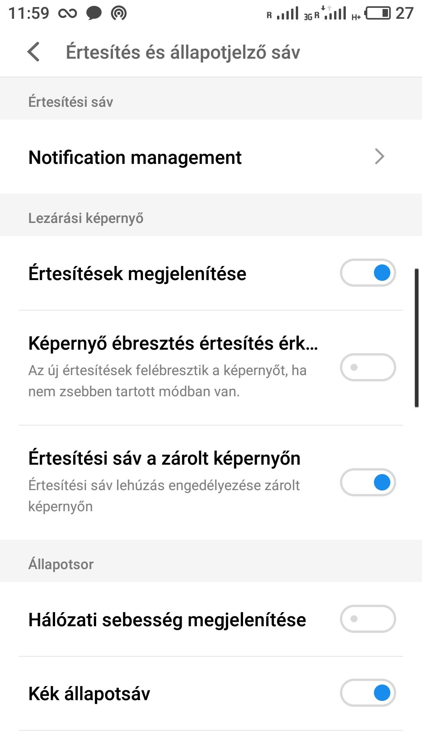This screenshot has height=751, width=422.
Task: Tap the page title Értesítés és állapotjelző sáv
Action: [x=183, y=52]
